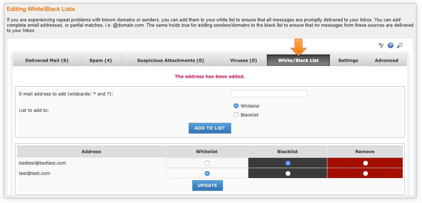Go to the Viruses (0) tab
This screenshot has width=422, height=203.
click(x=244, y=60)
